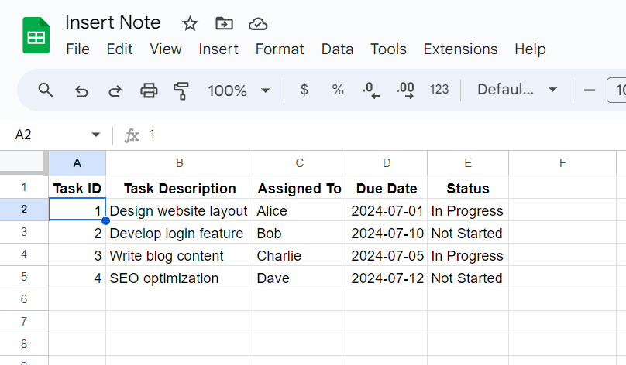Open the name box dropdown arrow
The width and height of the screenshot is (626, 365).
pyautogui.click(x=96, y=135)
